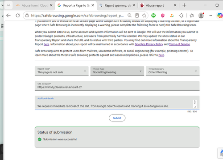Close the Abuse report tab

point(175,5)
